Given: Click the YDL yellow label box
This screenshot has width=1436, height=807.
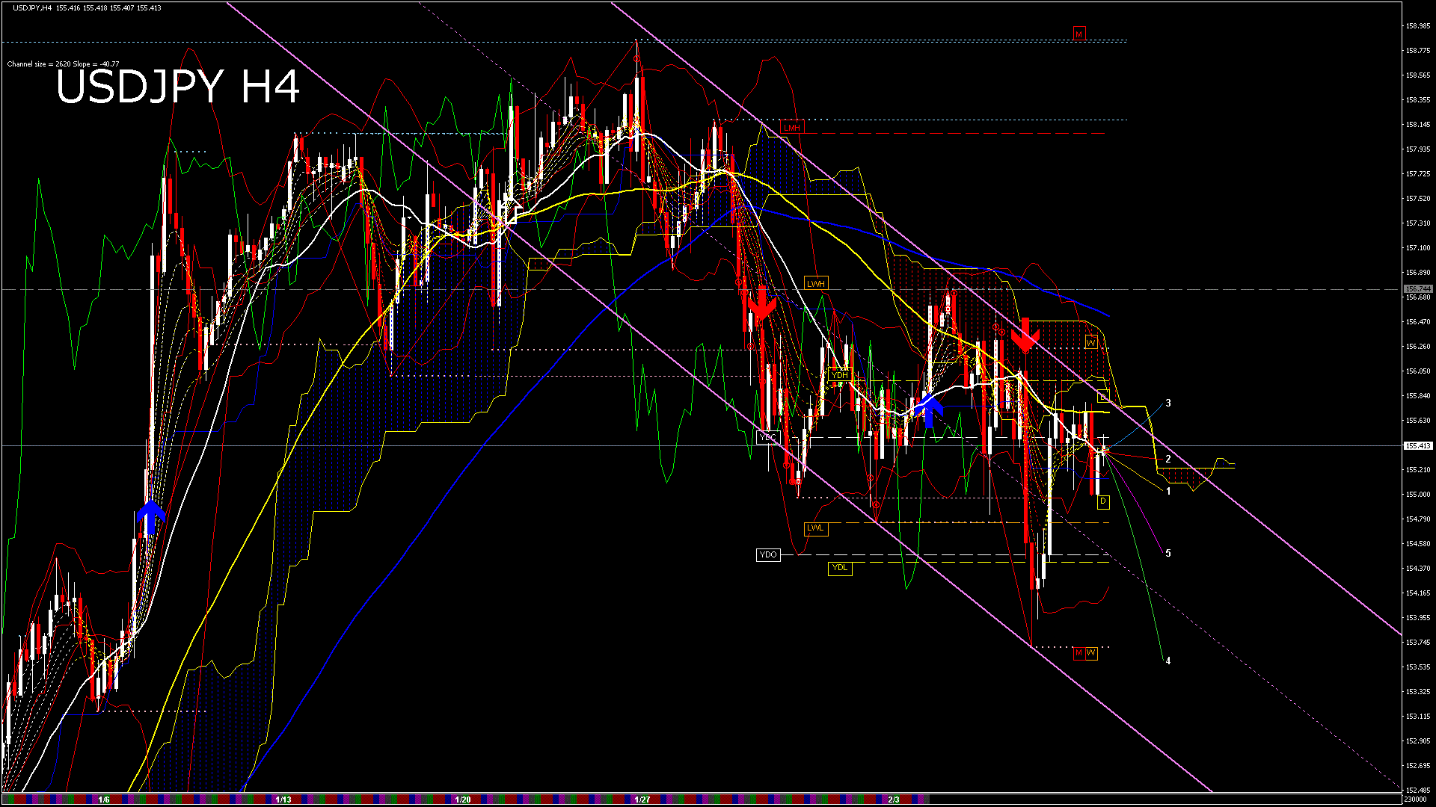Looking at the screenshot, I should point(840,568).
